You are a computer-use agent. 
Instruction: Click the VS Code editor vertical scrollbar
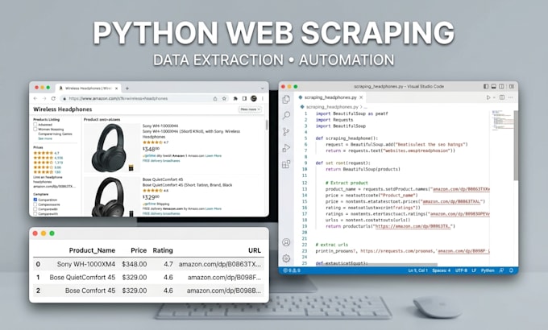(516, 145)
